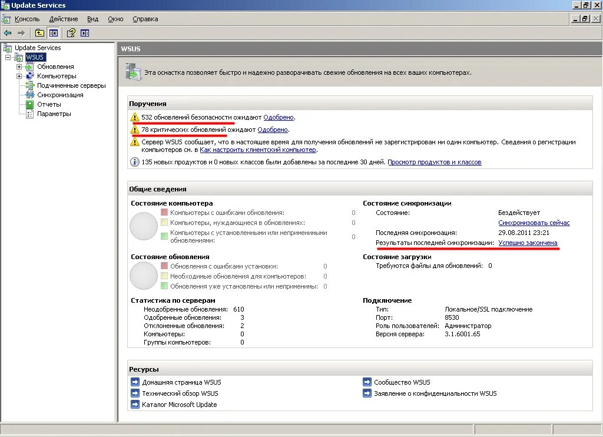Select Отчеты in the tree
Image resolution: width=603 pixels, height=437 pixels.
(49, 104)
